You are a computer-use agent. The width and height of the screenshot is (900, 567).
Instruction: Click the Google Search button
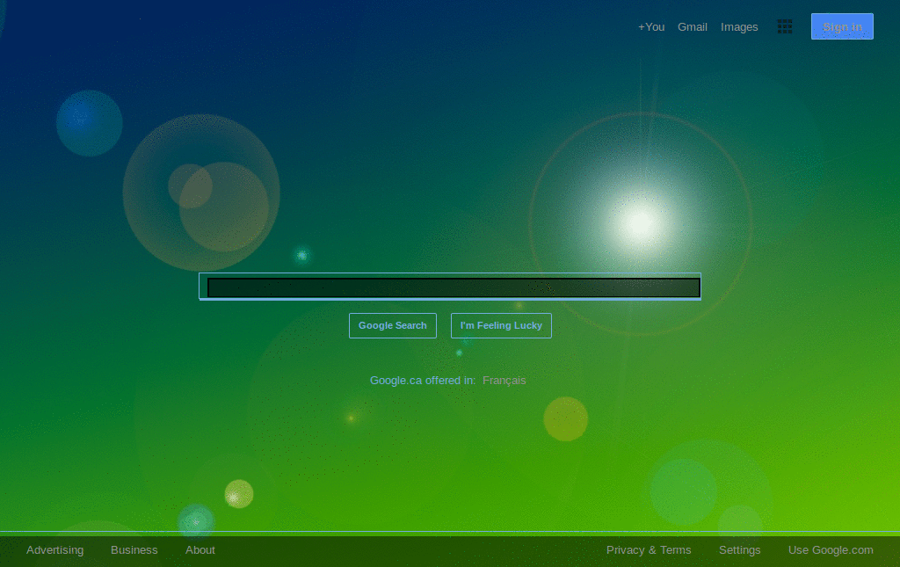[x=393, y=325]
